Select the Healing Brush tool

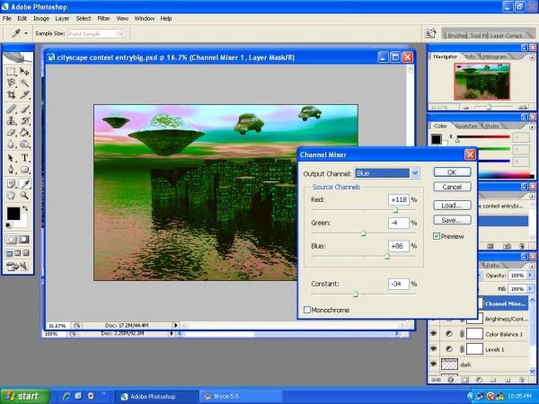11,110
